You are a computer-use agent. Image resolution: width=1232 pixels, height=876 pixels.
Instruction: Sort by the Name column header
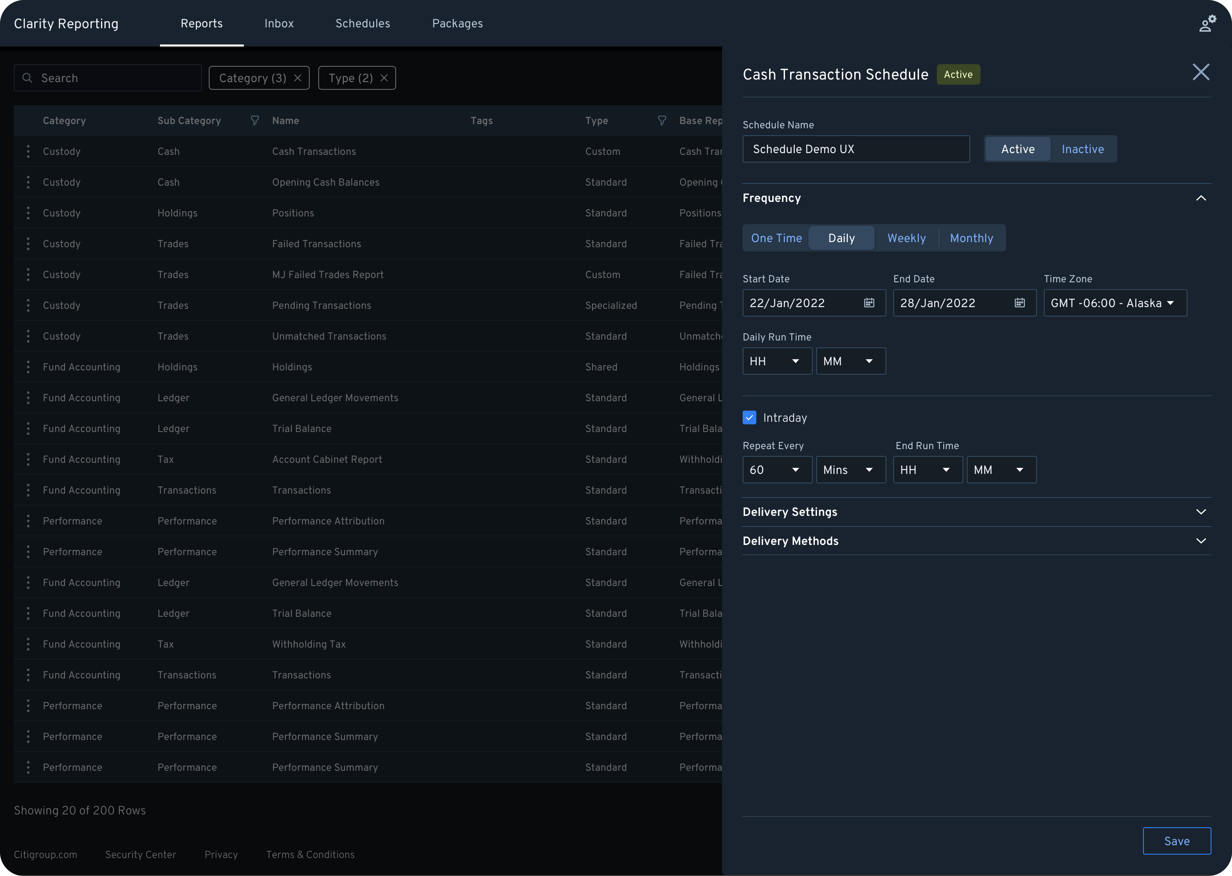pyautogui.click(x=285, y=120)
